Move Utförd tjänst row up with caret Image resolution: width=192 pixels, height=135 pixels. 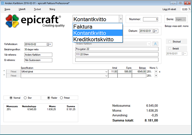4,71
